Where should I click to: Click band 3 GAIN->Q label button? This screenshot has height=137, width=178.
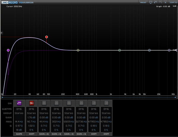point(44,134)
